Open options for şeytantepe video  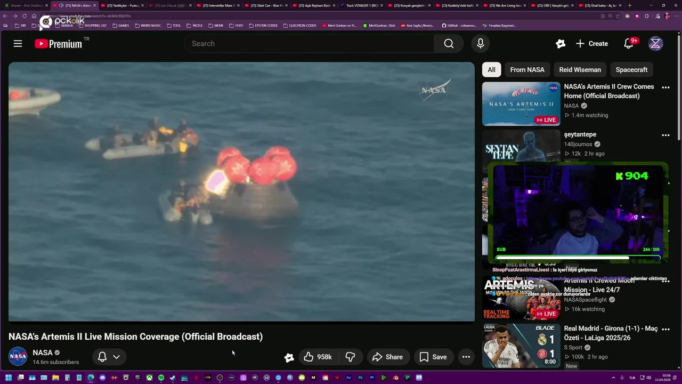click(665, 135)
